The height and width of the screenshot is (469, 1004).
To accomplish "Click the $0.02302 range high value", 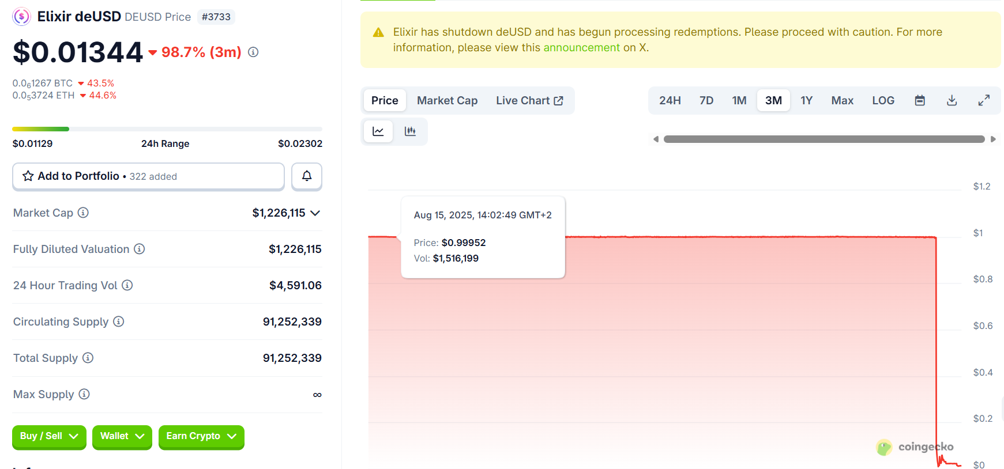I will click(300, 143).
